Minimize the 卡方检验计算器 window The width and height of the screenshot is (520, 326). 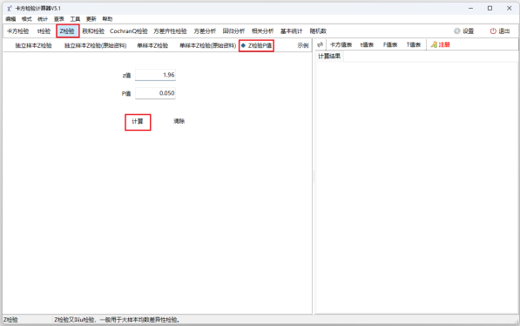(x=470, y=9)
